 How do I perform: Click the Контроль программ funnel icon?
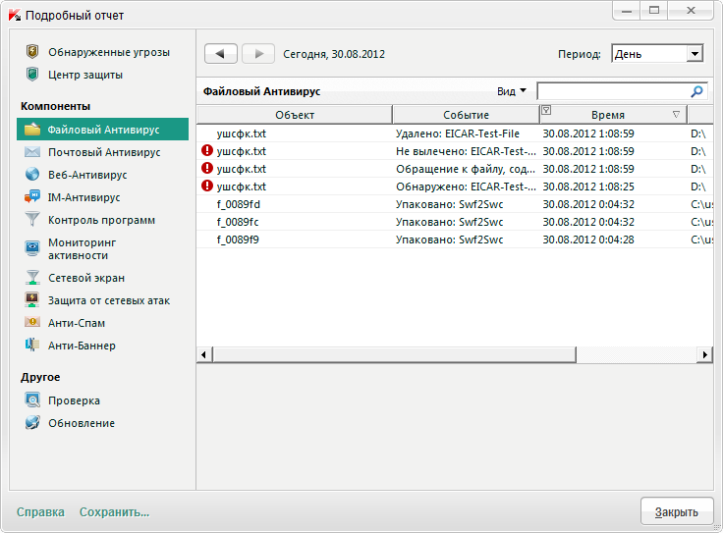(32, 220)
